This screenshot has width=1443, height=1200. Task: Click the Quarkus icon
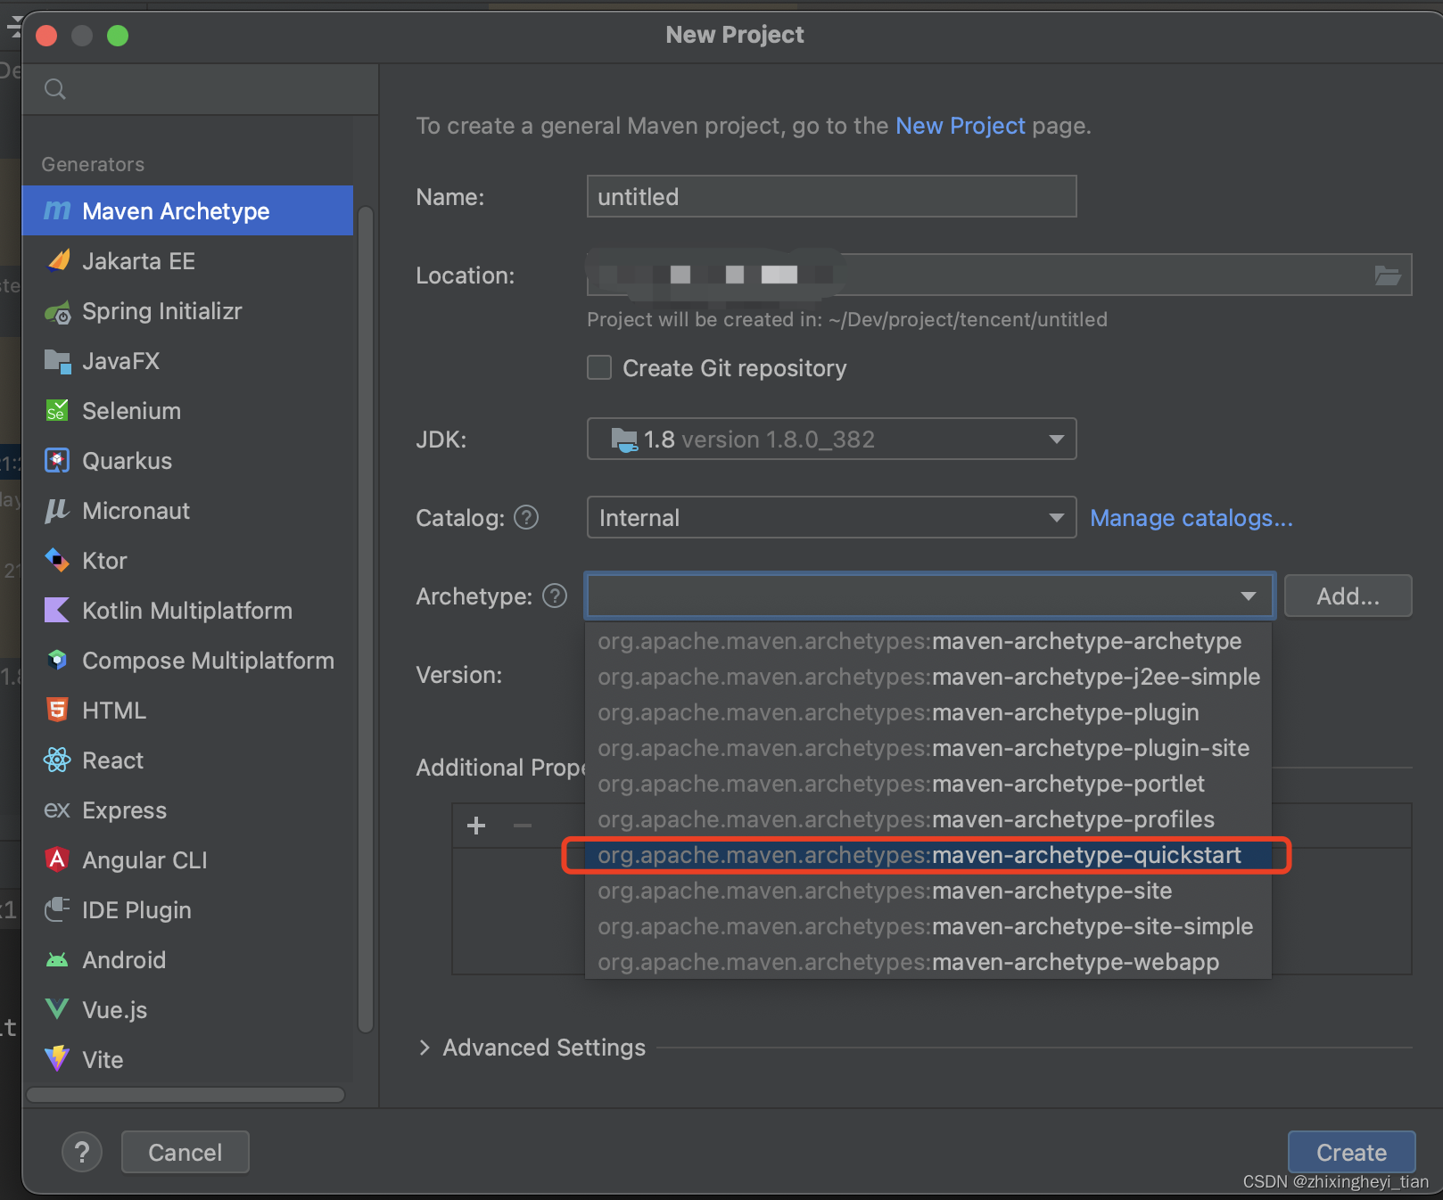[x=57, y=461]
